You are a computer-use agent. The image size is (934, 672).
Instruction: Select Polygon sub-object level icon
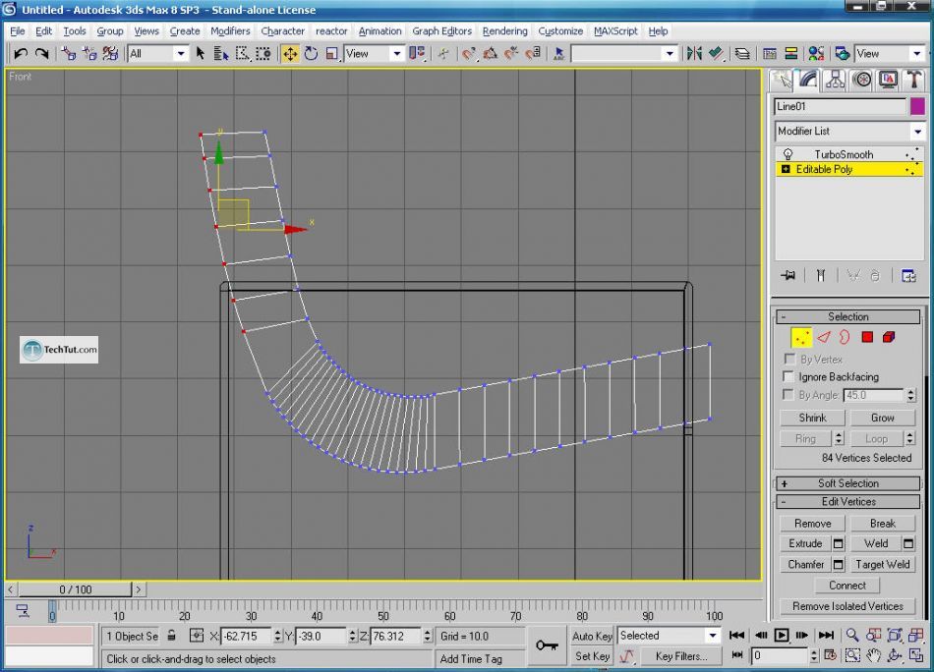pos(867,338)
